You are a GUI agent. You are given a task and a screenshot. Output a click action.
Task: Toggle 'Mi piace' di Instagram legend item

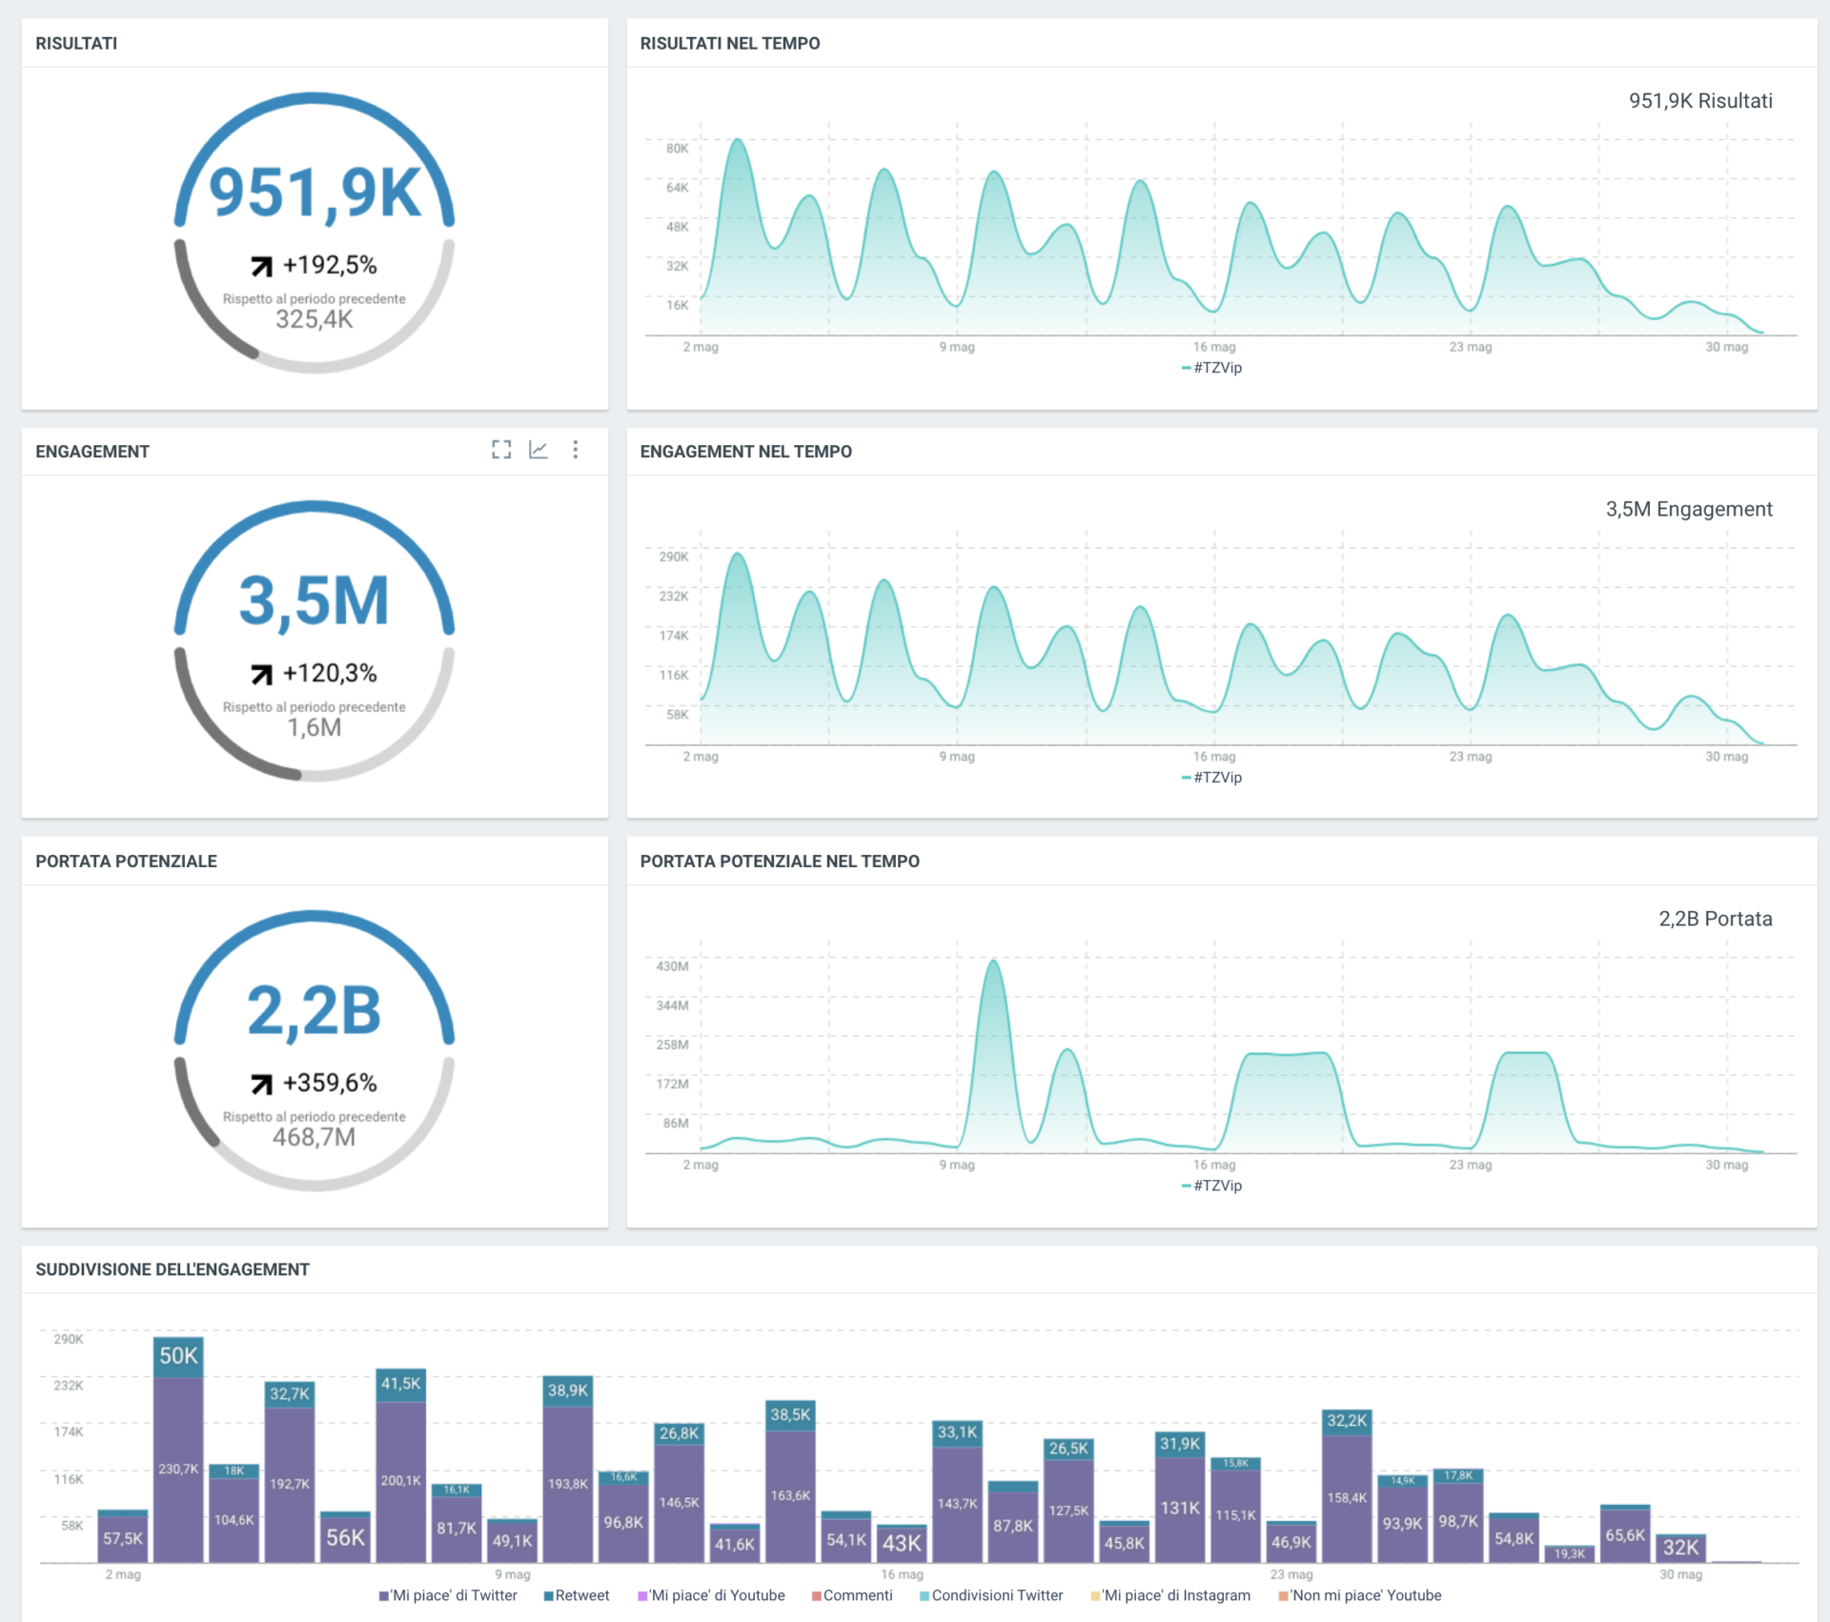tap(1171, 1595)
